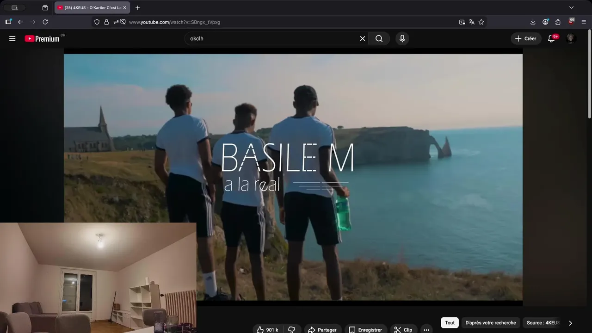Open the tab overview icon in title bar
592x333 pixels.
(x=45, y=8)
